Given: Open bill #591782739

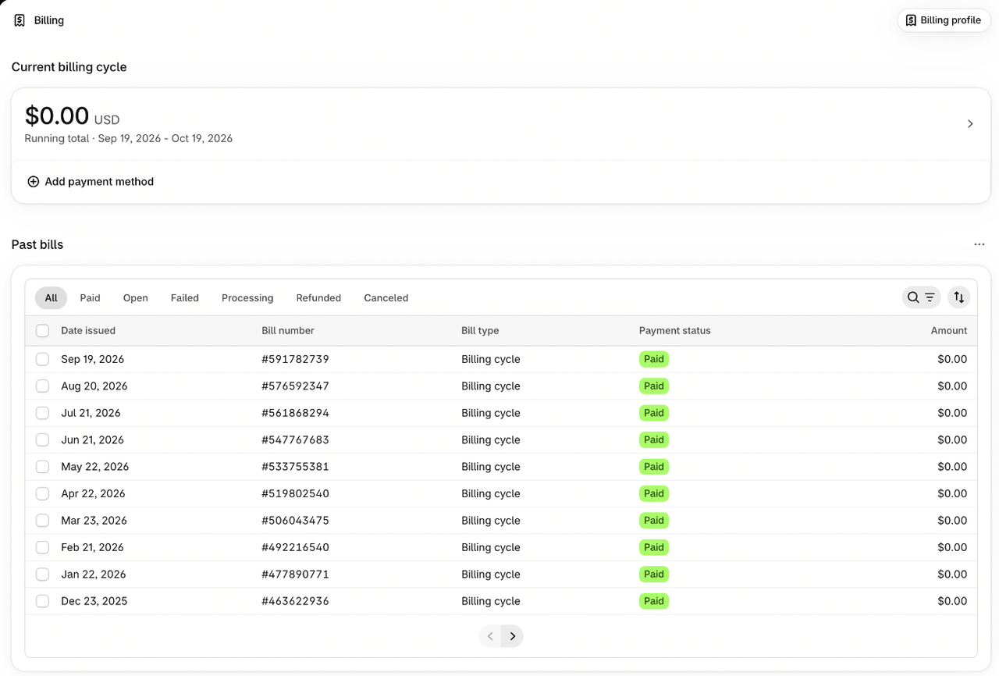Looking at the screenshot, I should (295, 359).
